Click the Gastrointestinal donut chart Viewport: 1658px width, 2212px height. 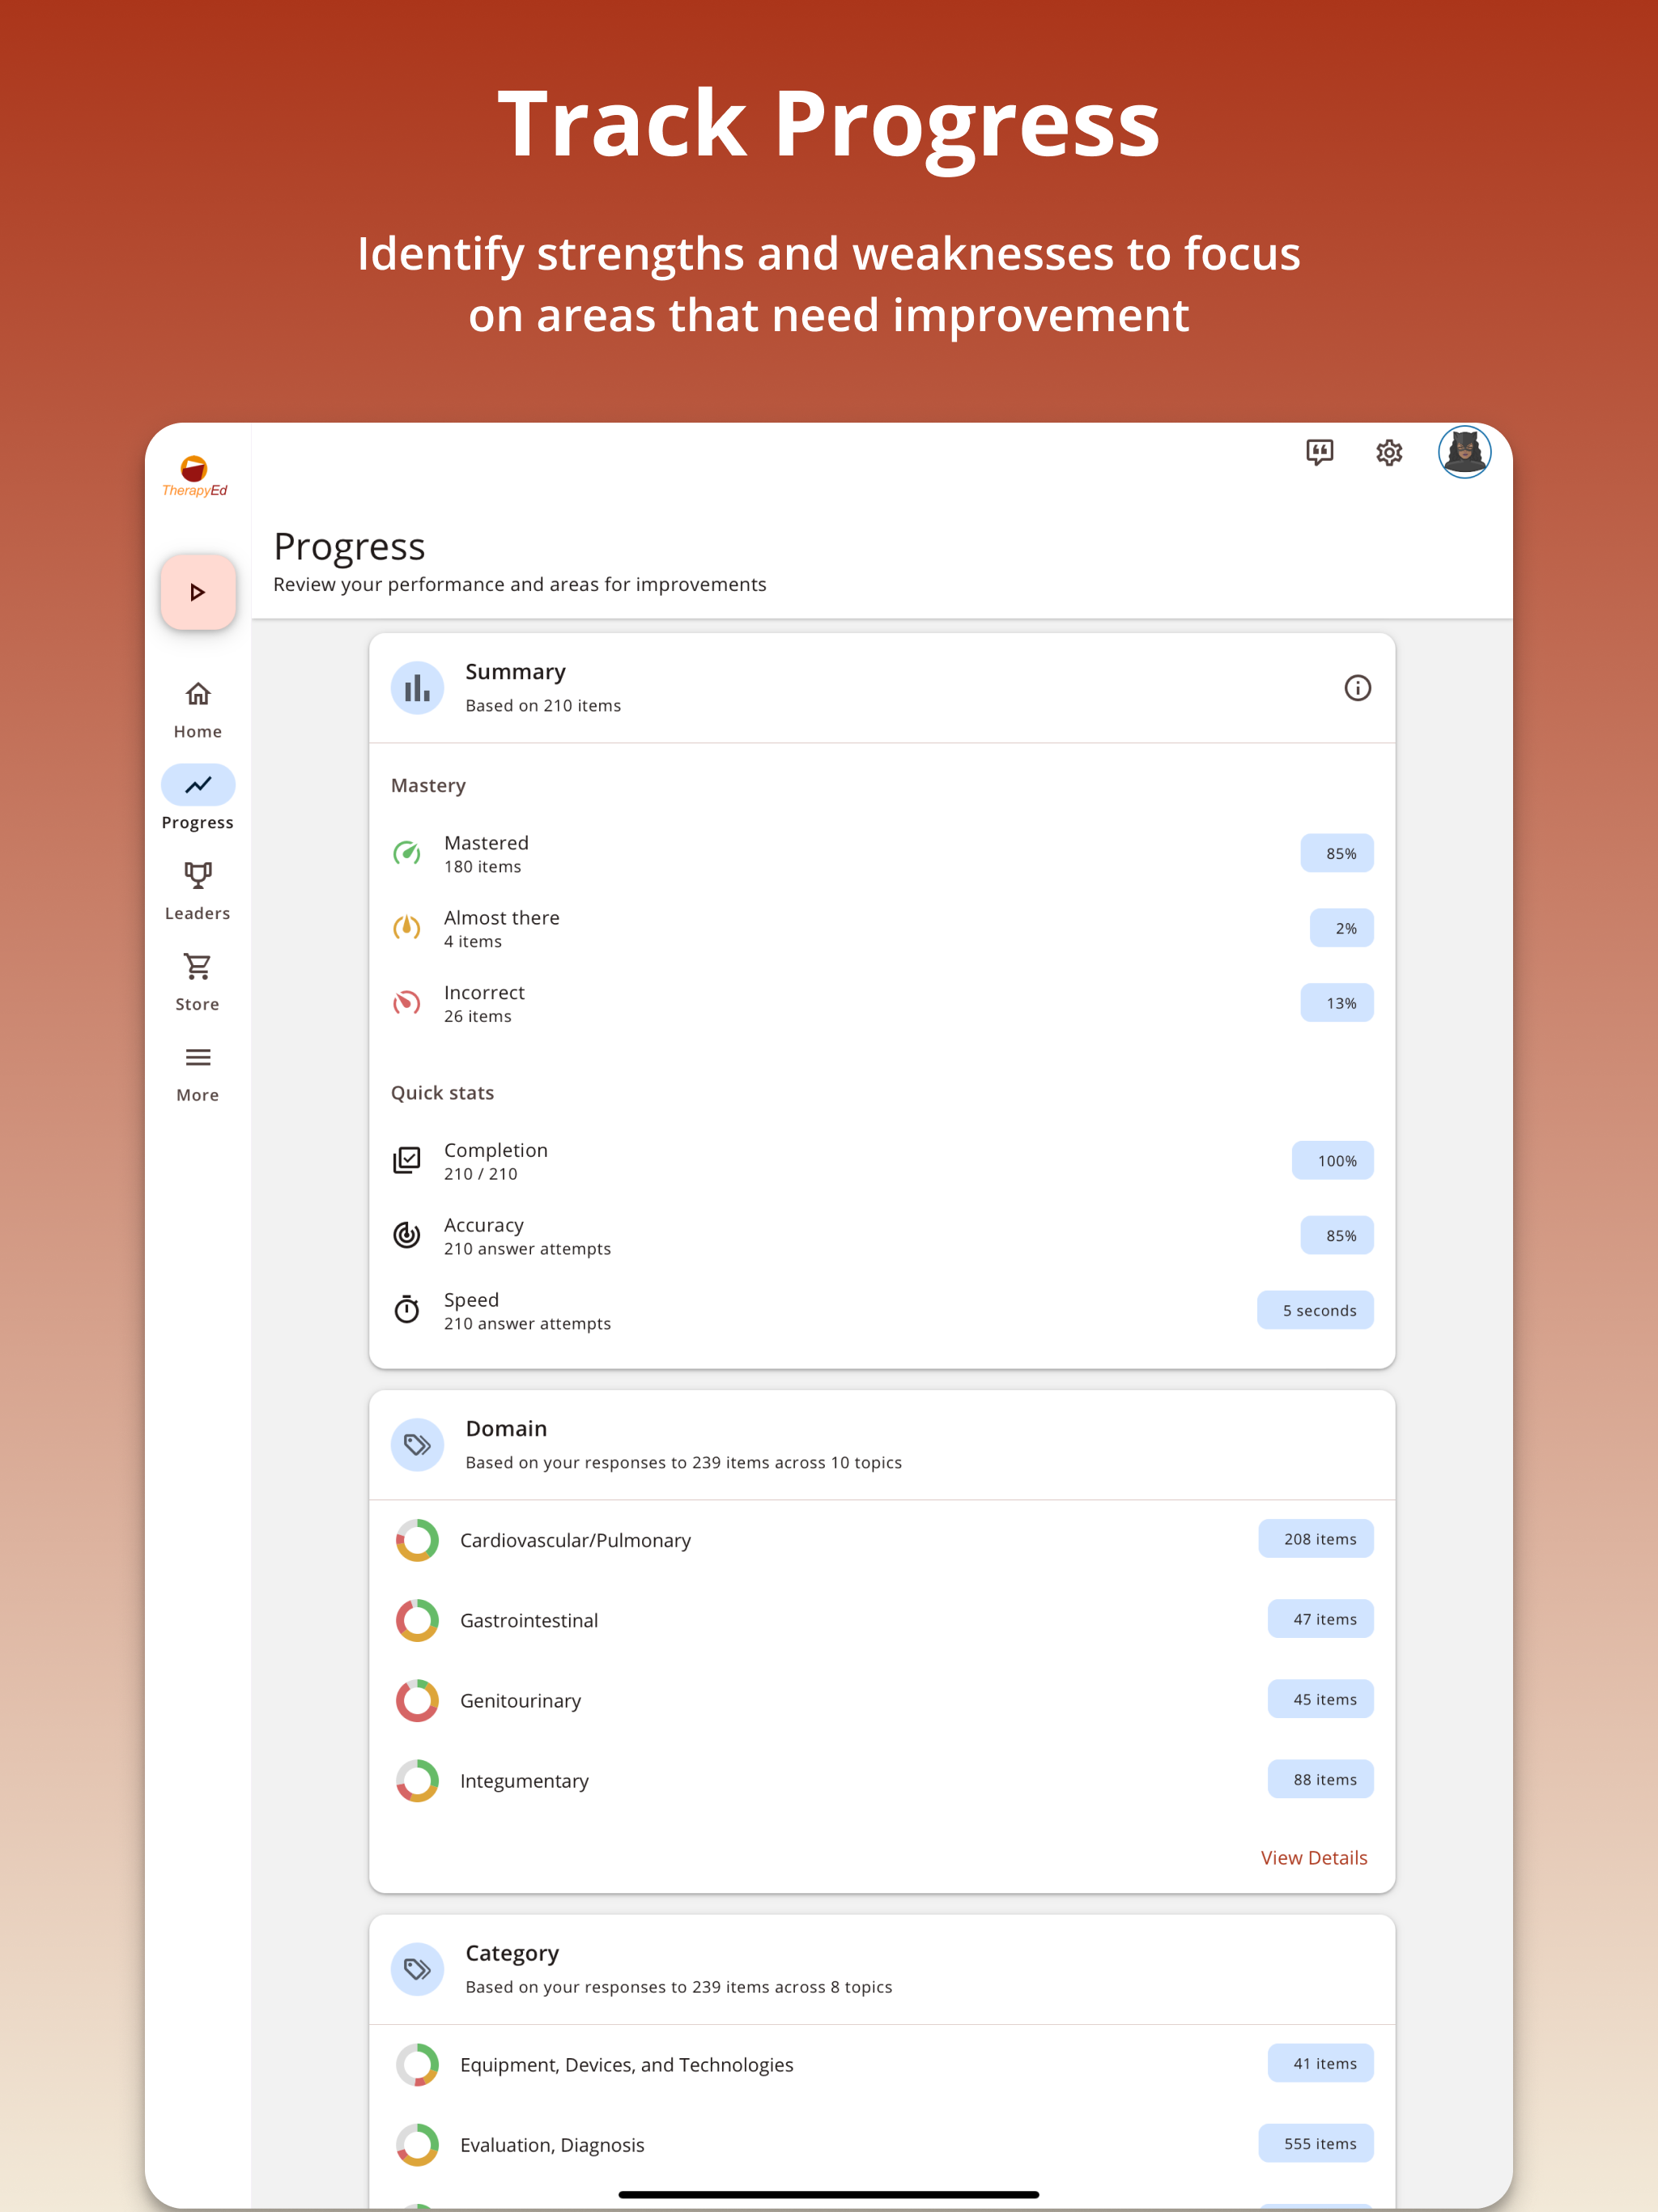(x=417, y=1620)
